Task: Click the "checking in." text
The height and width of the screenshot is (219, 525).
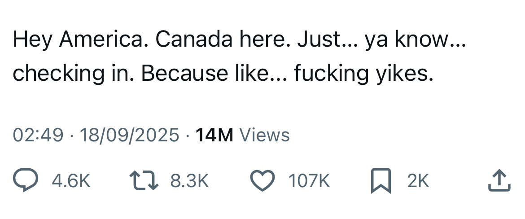Action: pyautogui.click(x=74, y=74)
